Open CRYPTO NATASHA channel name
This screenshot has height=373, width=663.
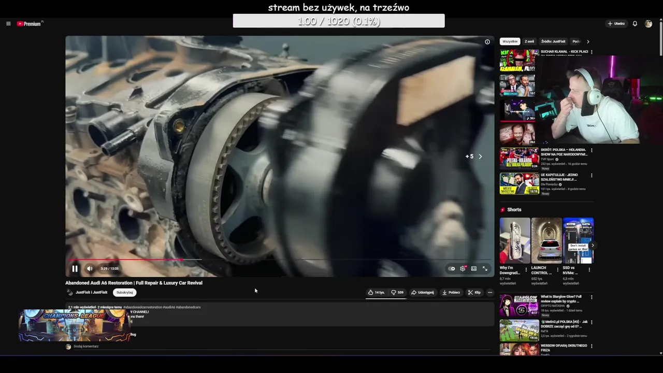[x=554, y=306]
